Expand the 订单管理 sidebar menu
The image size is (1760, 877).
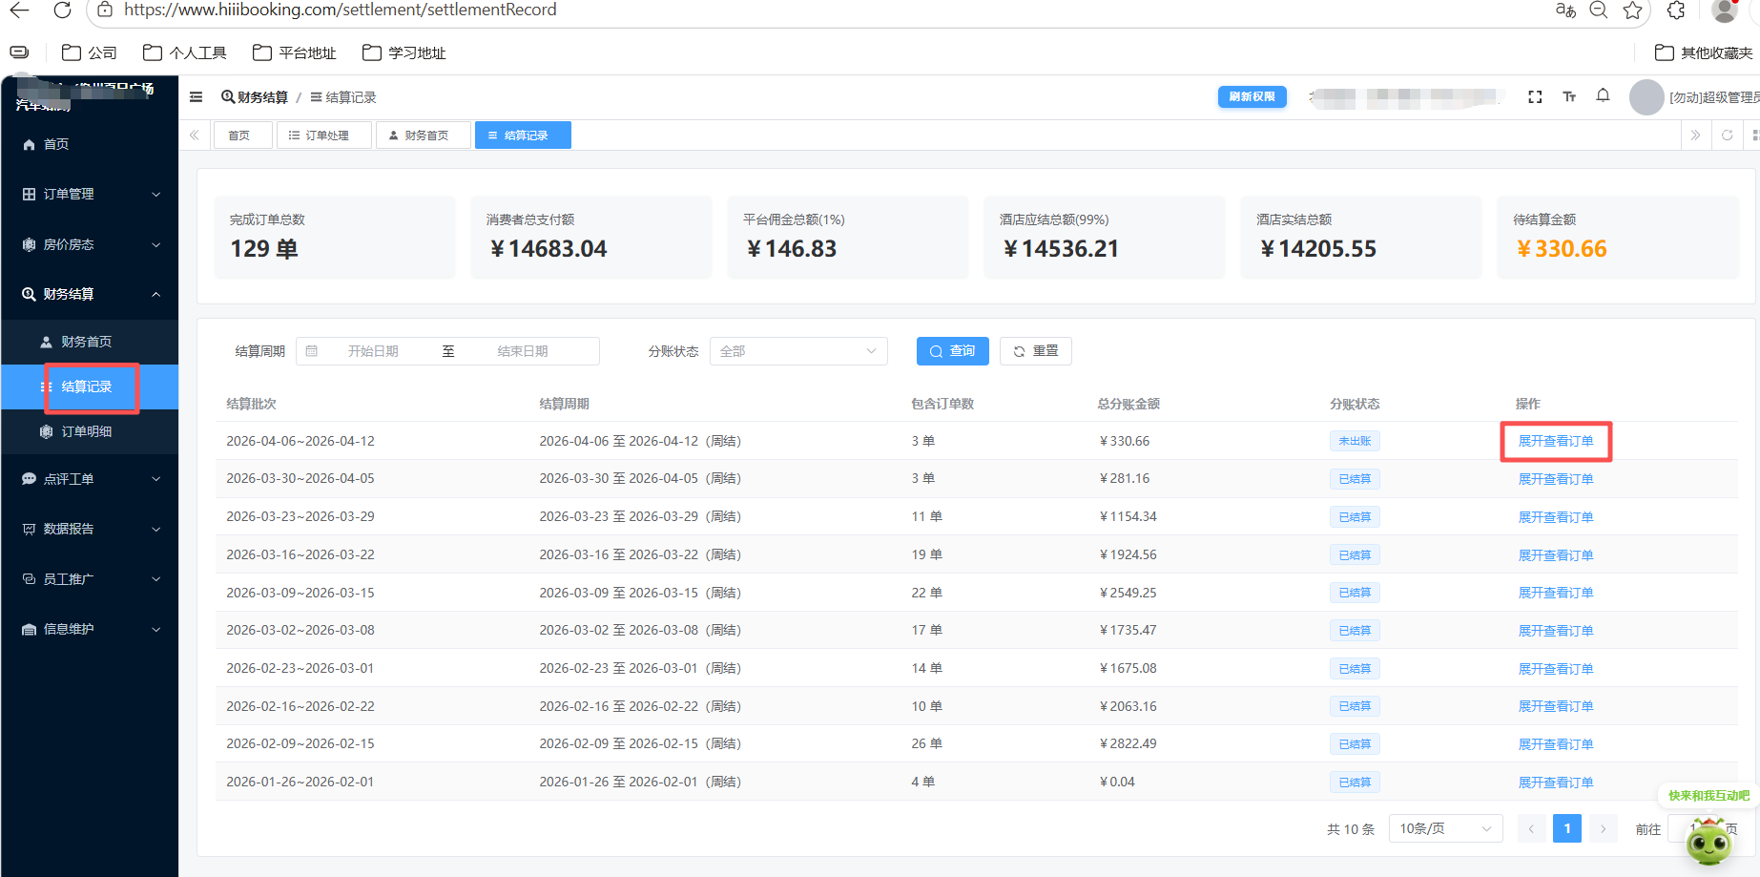(90, 194)
